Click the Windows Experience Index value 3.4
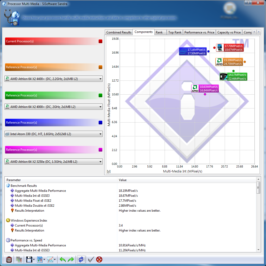Viewport: 266px width, 266px height. tap(121, 225)
